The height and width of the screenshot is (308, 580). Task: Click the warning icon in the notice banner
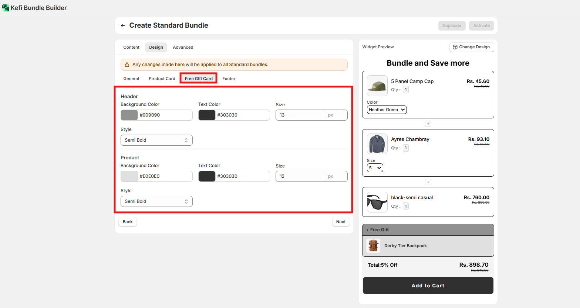coord(127,65)
